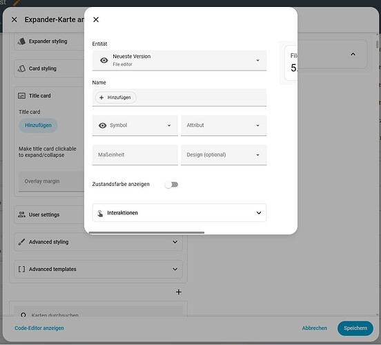The width and height of the screenshot is (381, 345).
Task: Click into the Maßeinheit input field
Action: tap(135, 155)
